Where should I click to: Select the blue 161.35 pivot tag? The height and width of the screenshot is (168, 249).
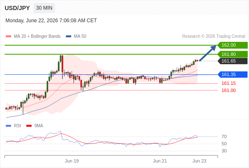click(x=233, y=74)
